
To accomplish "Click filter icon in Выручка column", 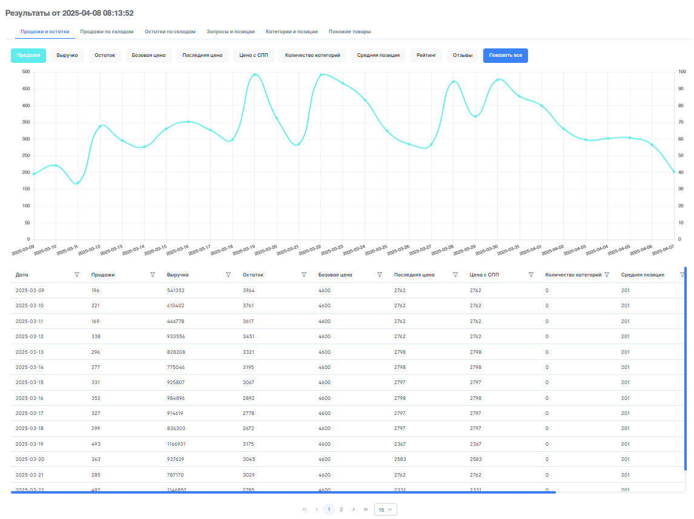I will pos(228,275).
